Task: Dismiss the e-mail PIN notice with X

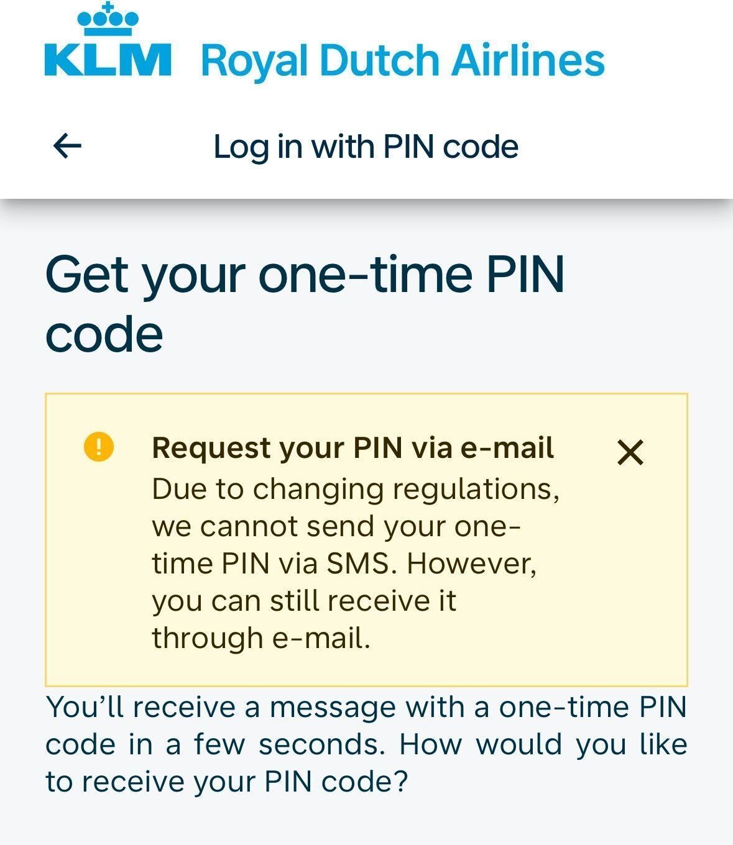Action: (630, 452)
